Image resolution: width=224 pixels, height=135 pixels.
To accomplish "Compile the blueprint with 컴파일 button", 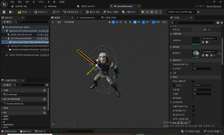I will 22,12.
